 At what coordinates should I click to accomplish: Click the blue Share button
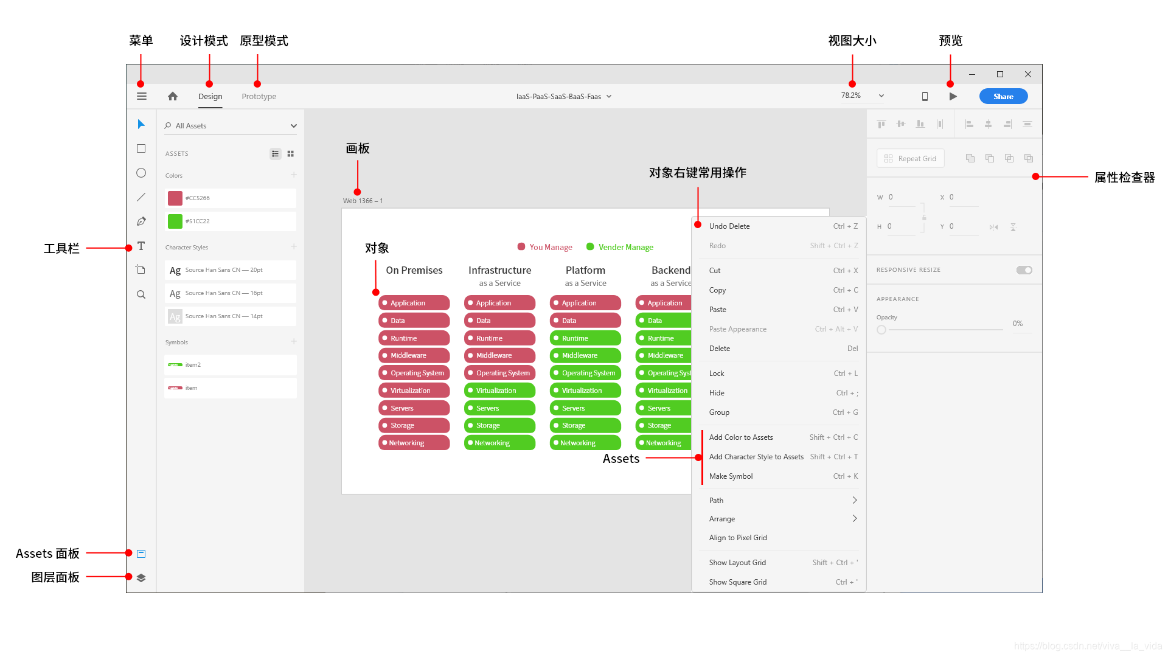click(1003, 96)
